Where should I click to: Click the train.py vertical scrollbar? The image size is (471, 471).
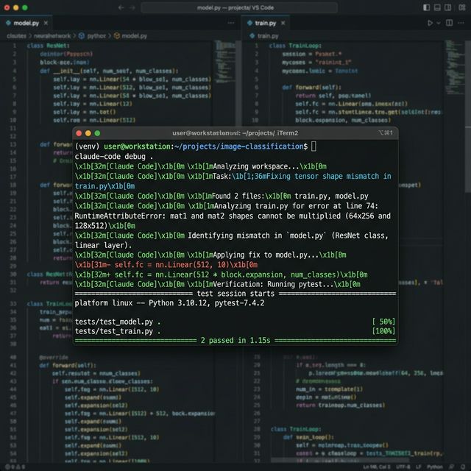(468, 117)
